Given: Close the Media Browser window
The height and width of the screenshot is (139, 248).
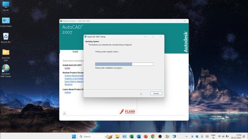Looking at the screenshot, I should (x=185, y=21).
